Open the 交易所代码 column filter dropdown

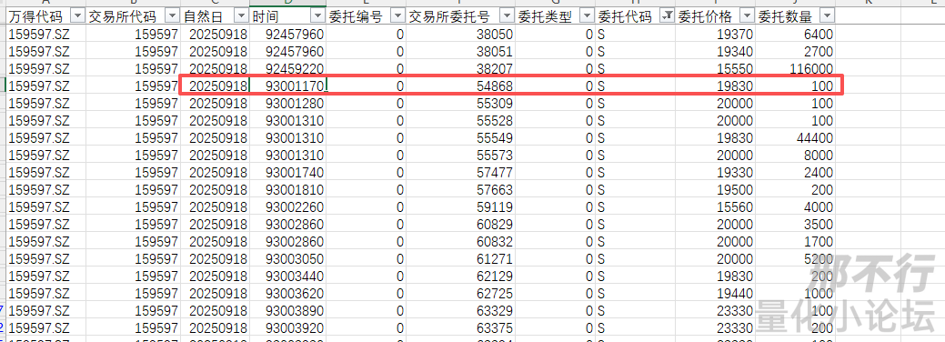coord(172,16)
